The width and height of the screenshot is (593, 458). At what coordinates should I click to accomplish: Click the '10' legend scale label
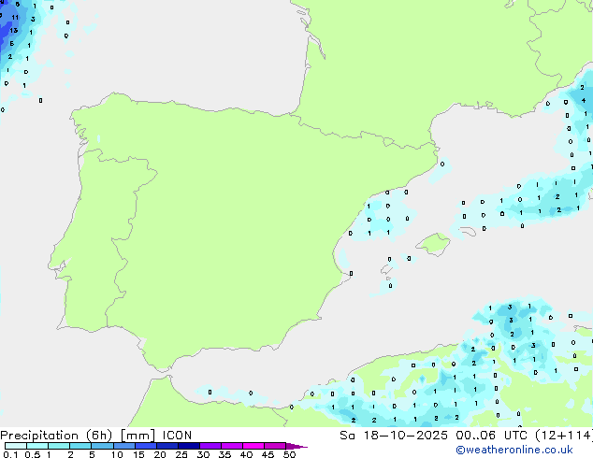pyautogui.click(x=117, y=454)
